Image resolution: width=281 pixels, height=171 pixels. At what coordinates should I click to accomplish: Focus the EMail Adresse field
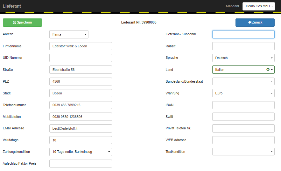[x=81, y=128]
